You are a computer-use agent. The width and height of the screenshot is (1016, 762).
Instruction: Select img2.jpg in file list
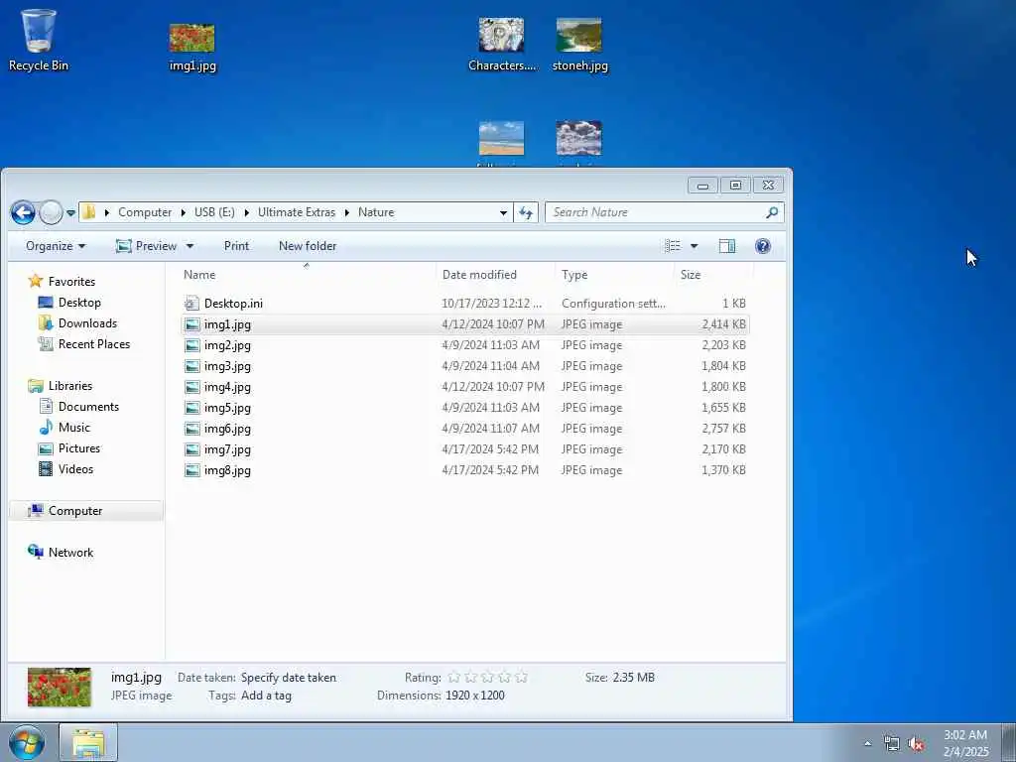point(464,345)
